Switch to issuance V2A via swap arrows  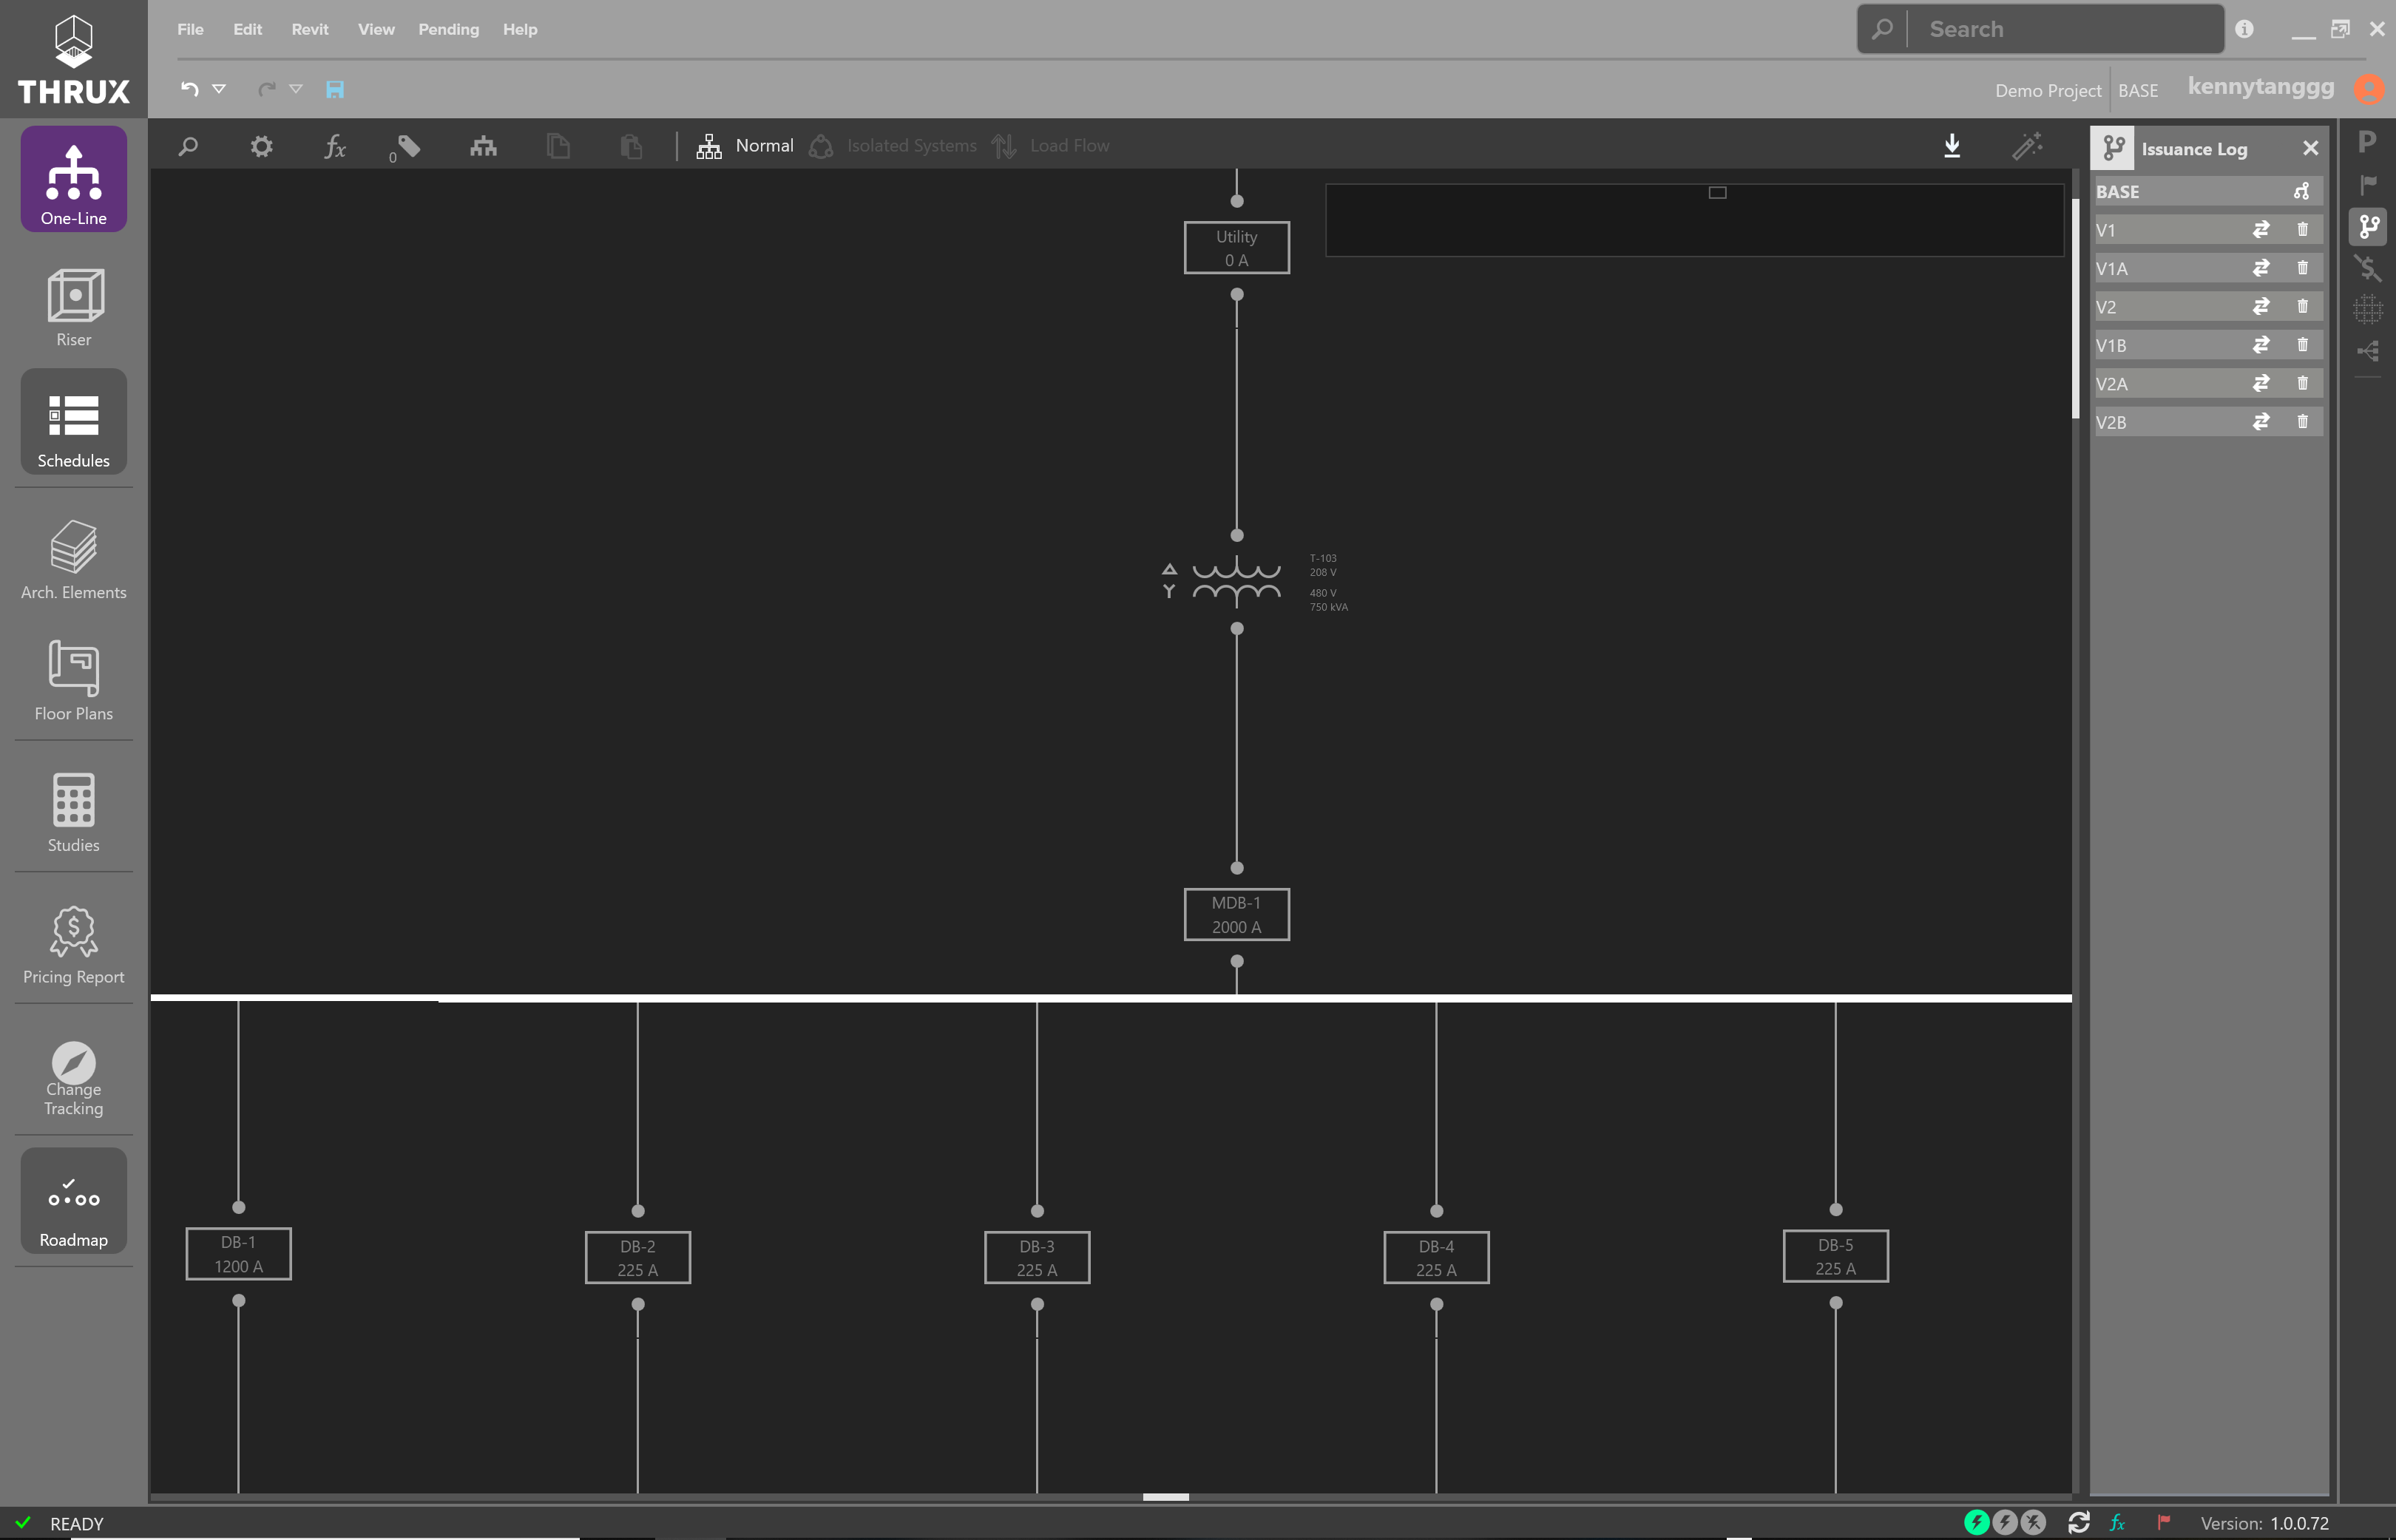2260,383
